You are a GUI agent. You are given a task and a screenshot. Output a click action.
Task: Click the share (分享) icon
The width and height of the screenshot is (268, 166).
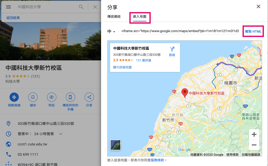pyautogui.click(x=89, y=97)
